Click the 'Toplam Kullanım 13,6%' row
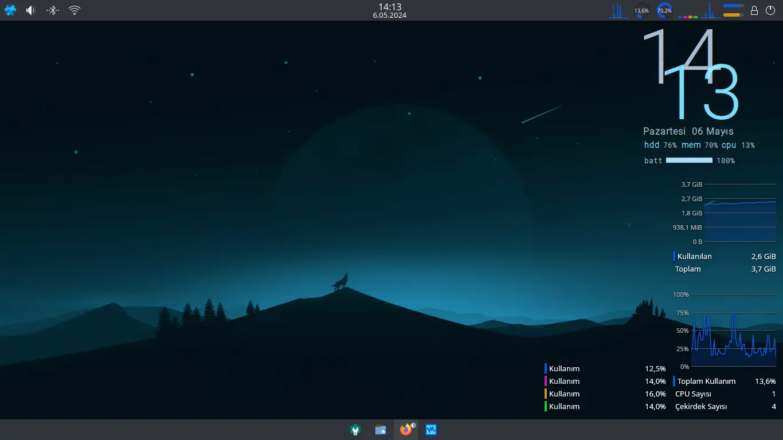Screen dimensions: 783x440 coord(725,381)
